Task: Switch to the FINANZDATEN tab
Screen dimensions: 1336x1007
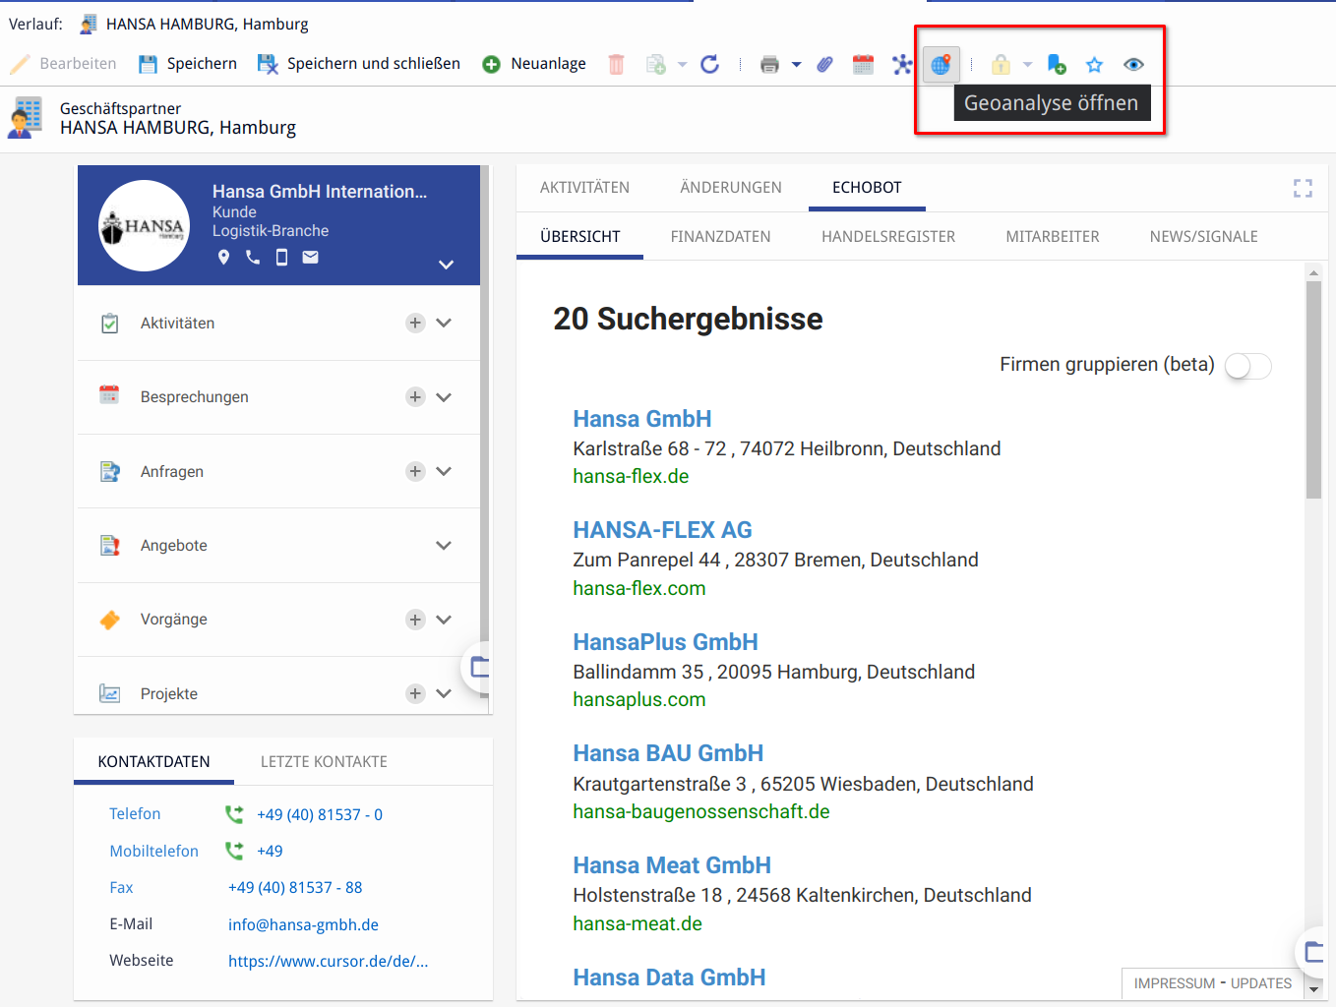Action: coord(720,237)
